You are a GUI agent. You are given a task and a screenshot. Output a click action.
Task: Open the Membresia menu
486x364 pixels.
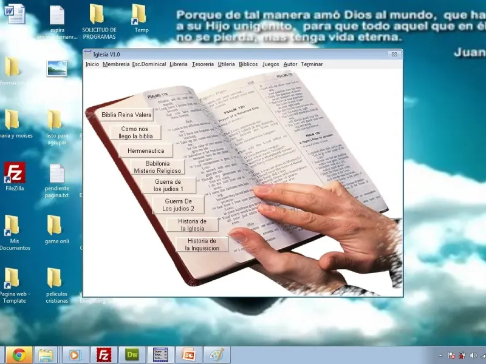[x=116, y=64]
